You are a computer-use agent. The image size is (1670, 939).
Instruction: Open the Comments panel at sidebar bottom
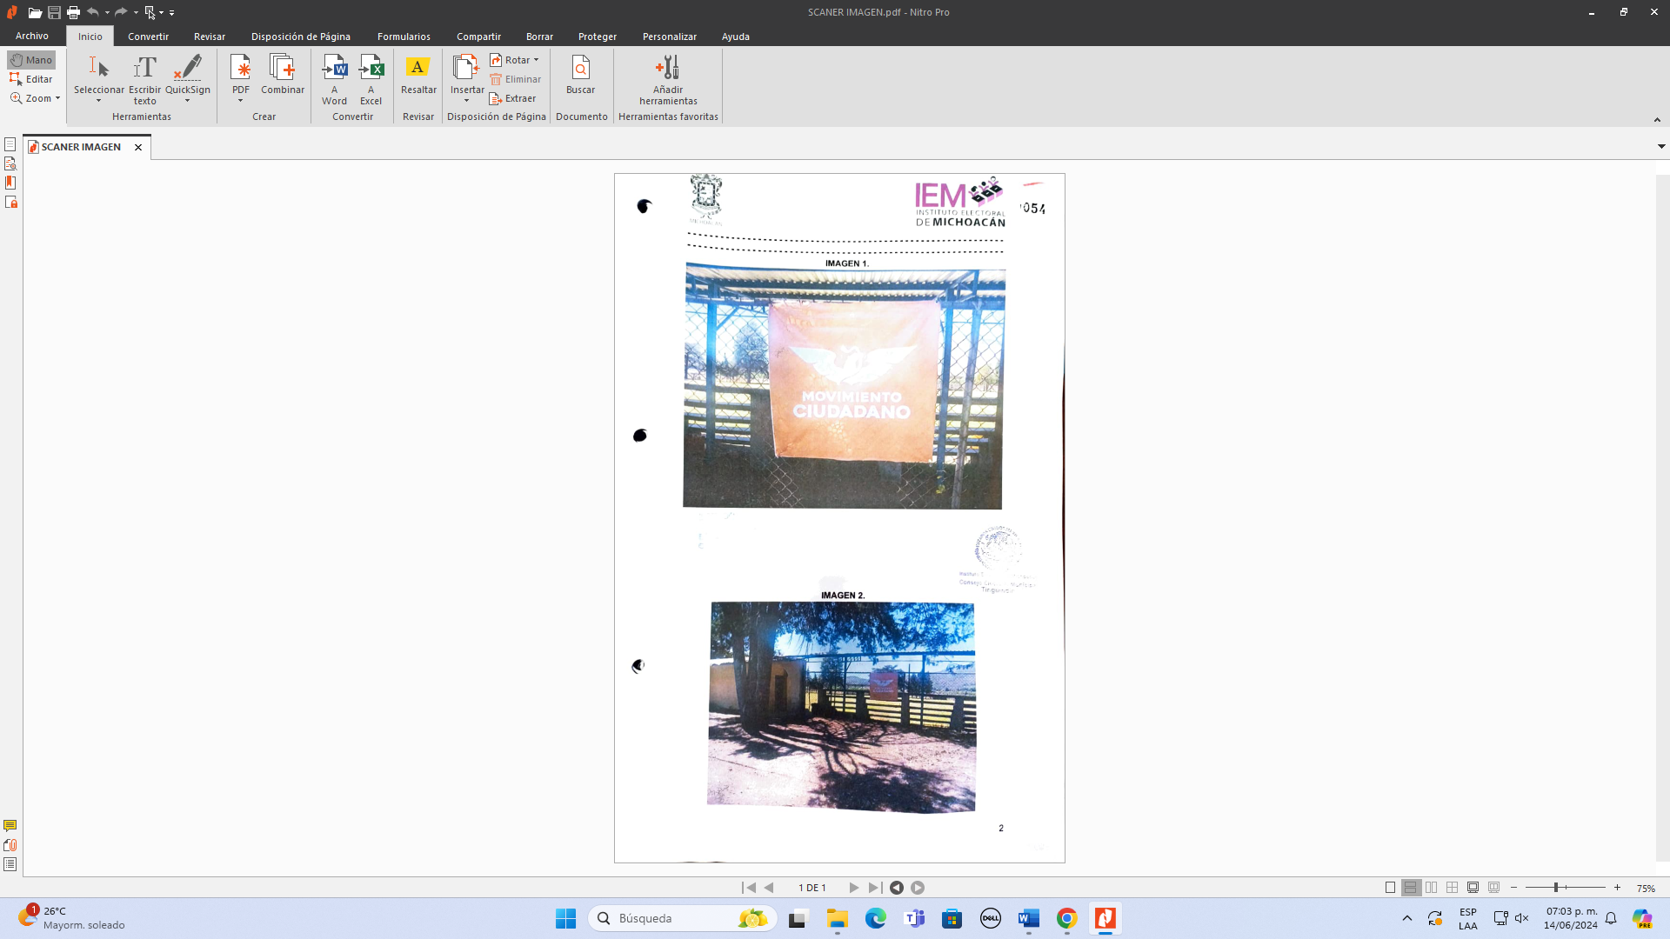[10, 826]
